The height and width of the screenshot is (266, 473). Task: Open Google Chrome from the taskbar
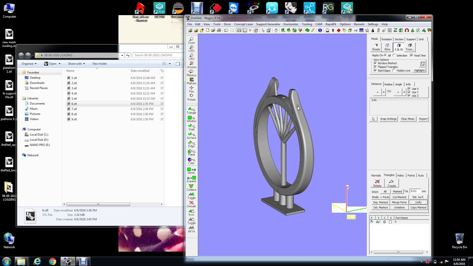[52, 262]
